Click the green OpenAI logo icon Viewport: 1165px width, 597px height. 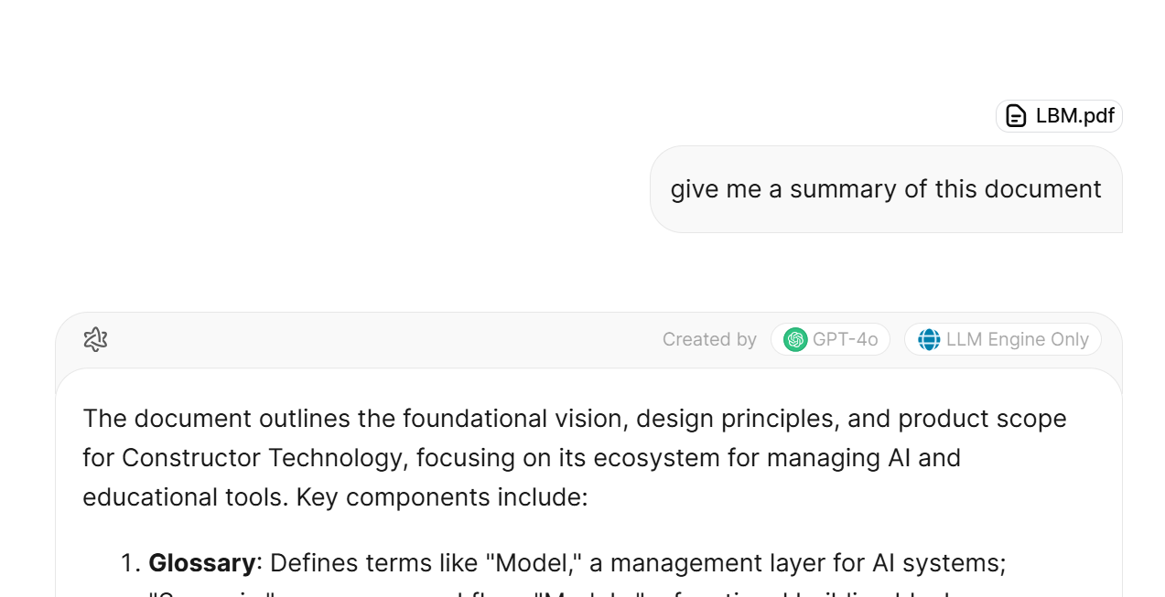(x=795, y=339)
